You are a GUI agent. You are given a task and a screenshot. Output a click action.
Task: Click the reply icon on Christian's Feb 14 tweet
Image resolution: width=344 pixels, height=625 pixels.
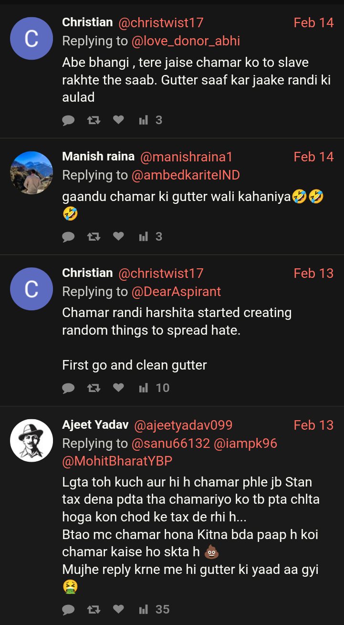[x=69, y=120]
